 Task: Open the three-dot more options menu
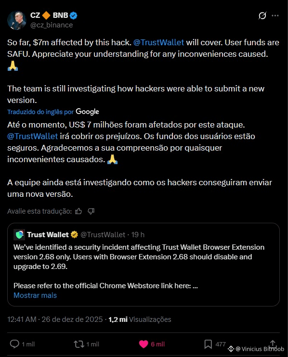point(275,15)
